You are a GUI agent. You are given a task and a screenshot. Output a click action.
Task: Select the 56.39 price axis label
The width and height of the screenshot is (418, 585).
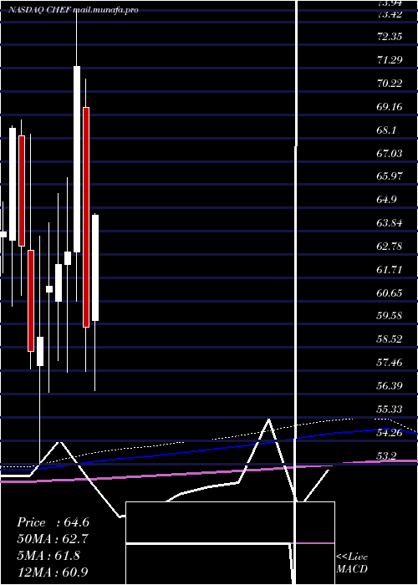click(x=390, y=386)
